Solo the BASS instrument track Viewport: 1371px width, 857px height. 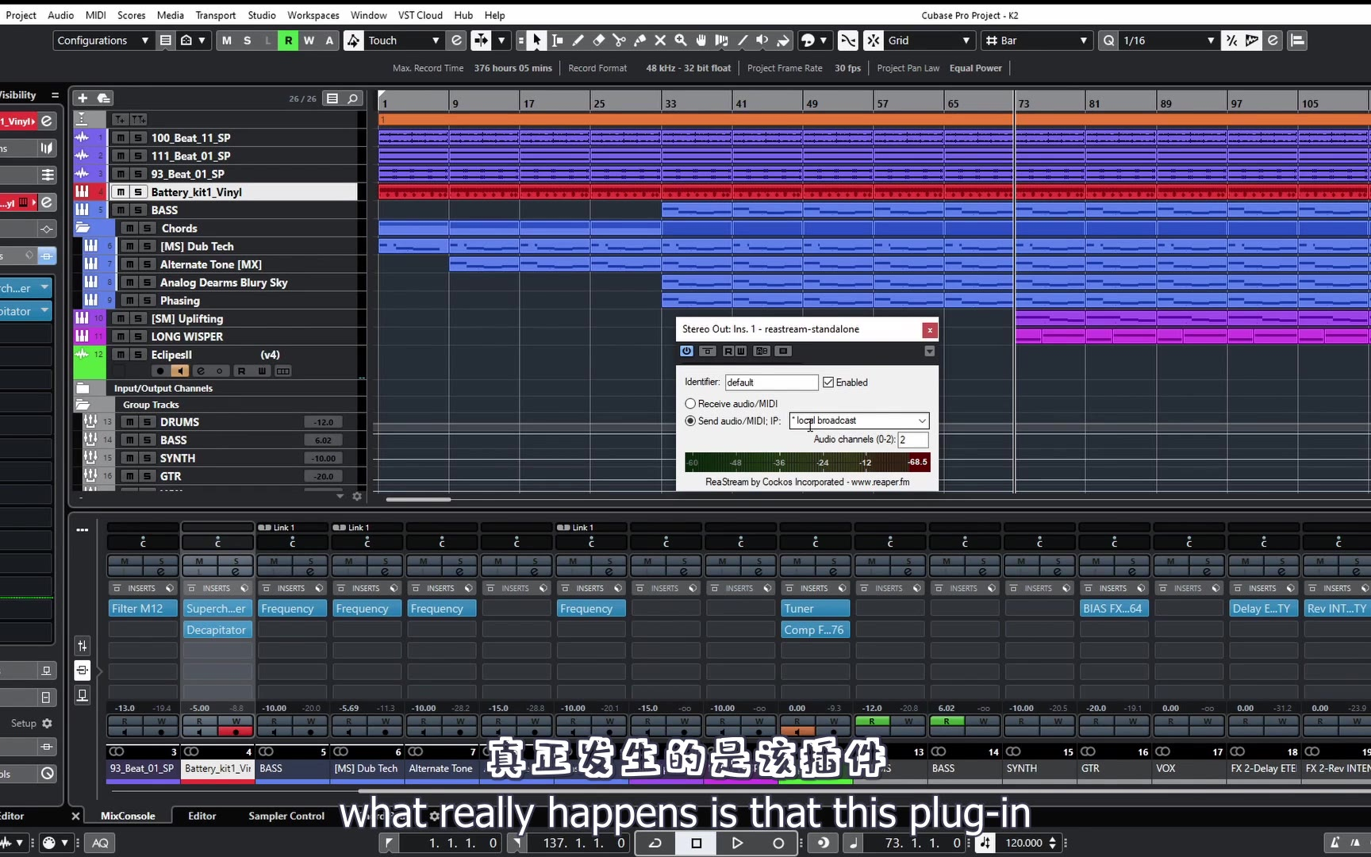(x=138, y=210)
